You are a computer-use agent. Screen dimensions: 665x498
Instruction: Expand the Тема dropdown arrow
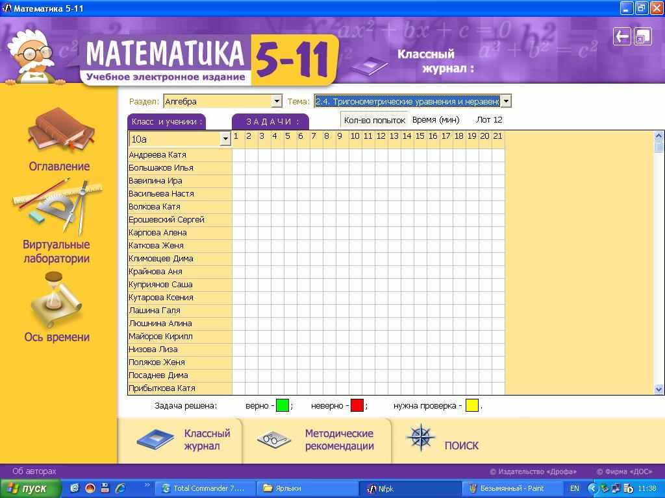pyautogui.click(x=507, y=101)
